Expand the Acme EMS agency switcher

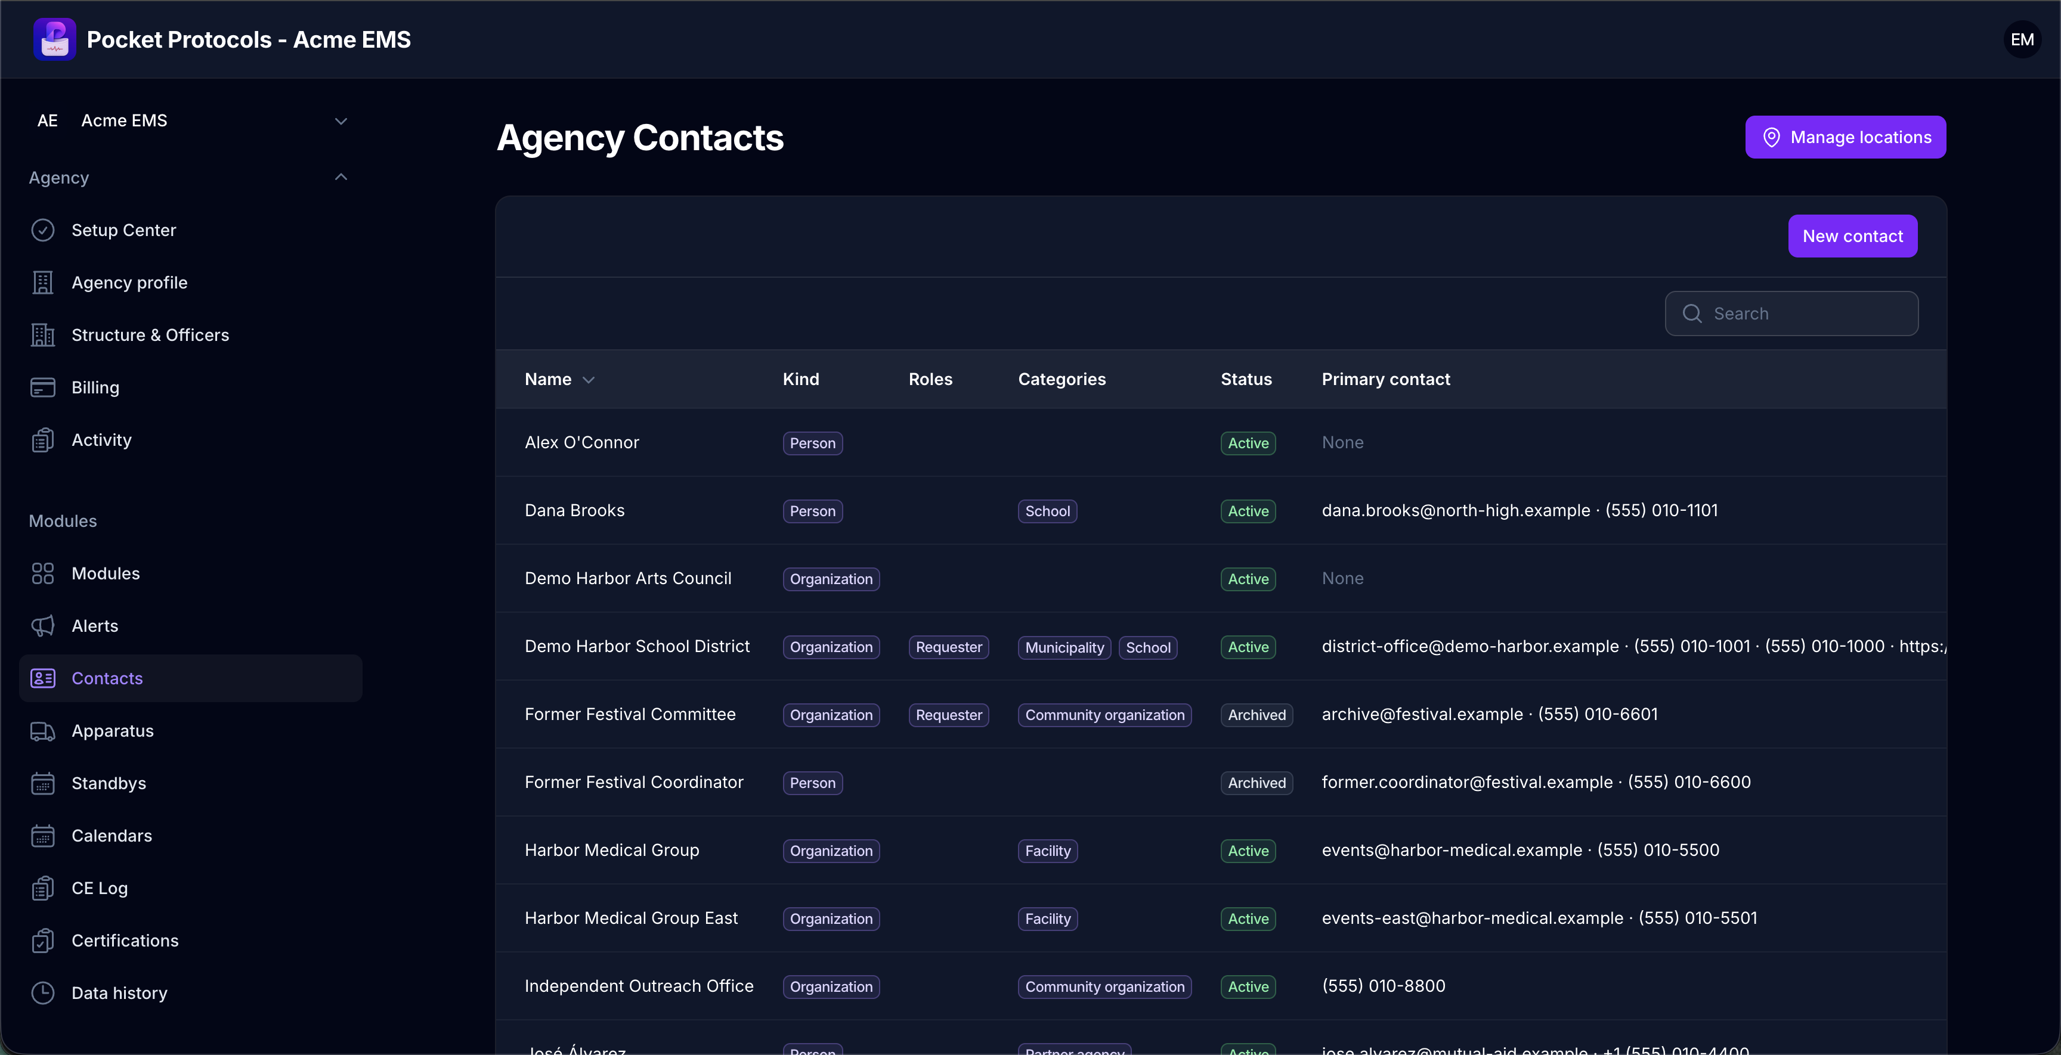(190, 121)
